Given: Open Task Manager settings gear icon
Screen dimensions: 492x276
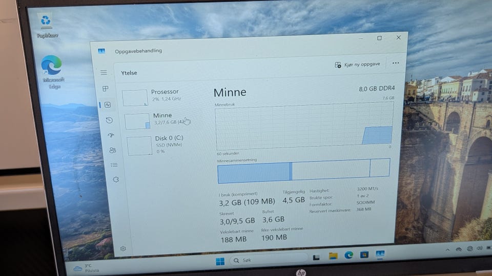Looking at the screenshot, I should click(123, 248).
